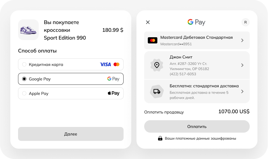Click the Visa logo in credit card option
This screenshot has width=268, height=159.
tap(105, 64)
